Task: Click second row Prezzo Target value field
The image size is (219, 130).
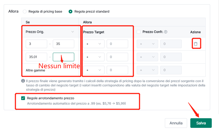Action: tap(117, 57)
